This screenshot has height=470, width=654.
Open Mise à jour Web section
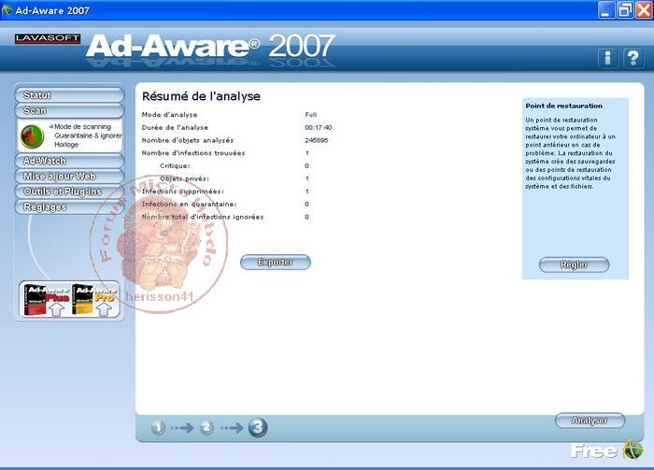[69, 176]
